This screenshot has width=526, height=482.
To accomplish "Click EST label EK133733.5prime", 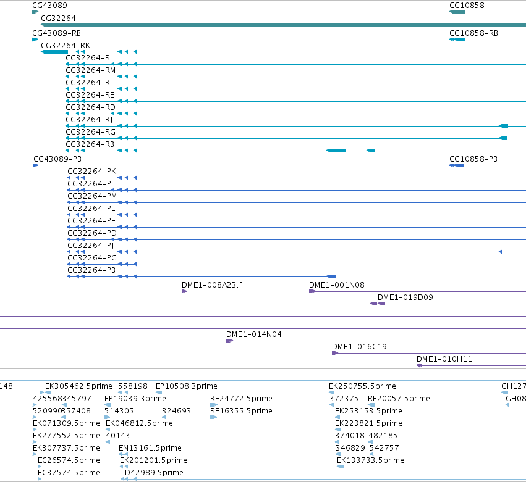I will 370,460.
